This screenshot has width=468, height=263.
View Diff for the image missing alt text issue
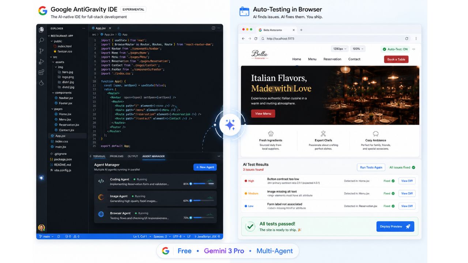(x=407, y=194)
